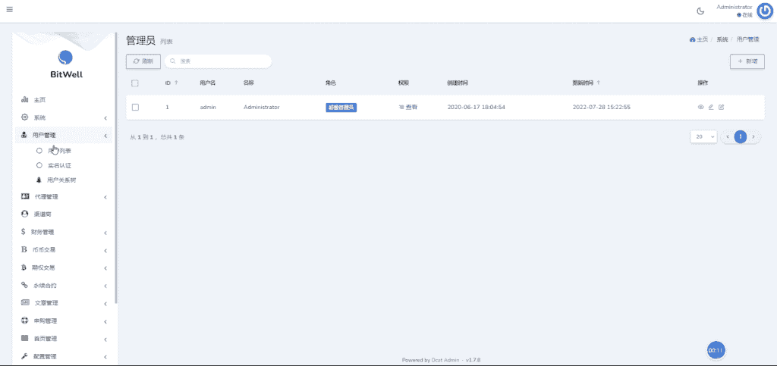Expand the 系统 menu chevron

coord(105,118)
